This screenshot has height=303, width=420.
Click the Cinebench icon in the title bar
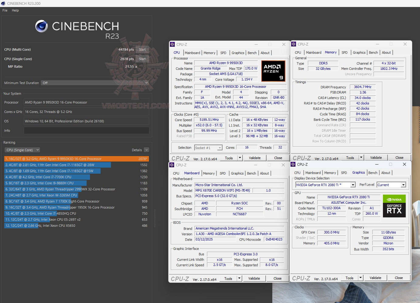pos(3,3)
